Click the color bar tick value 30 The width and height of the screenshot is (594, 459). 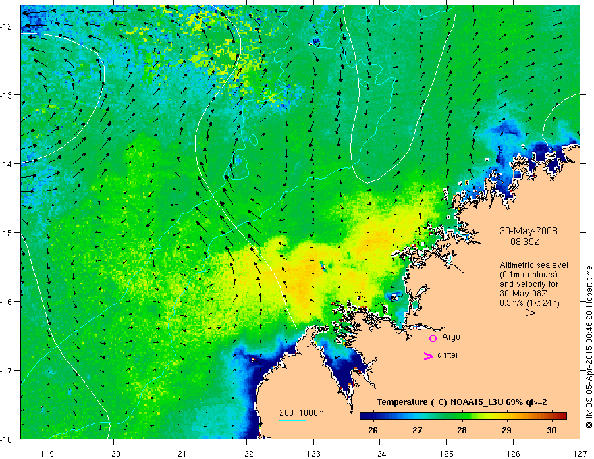pyautogui.click(x=551, y=430)
